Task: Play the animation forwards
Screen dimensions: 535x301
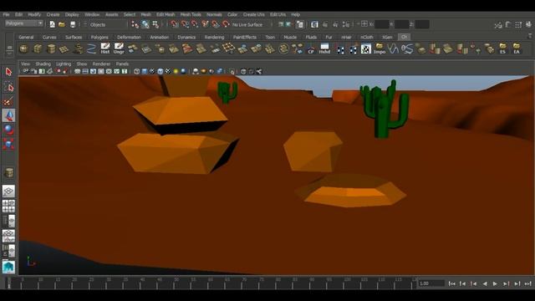Action: click(495, 283)
